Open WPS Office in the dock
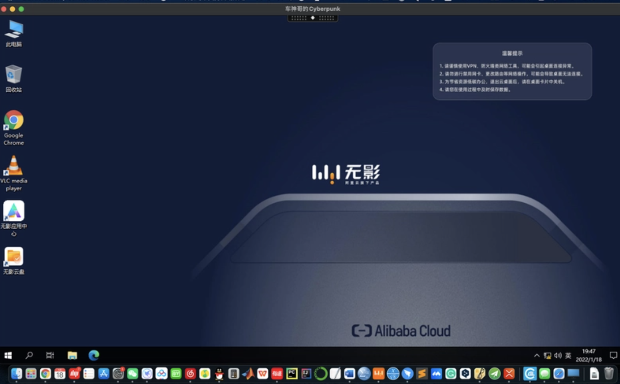This screenshot has height=384, width=620. point(262,374)
